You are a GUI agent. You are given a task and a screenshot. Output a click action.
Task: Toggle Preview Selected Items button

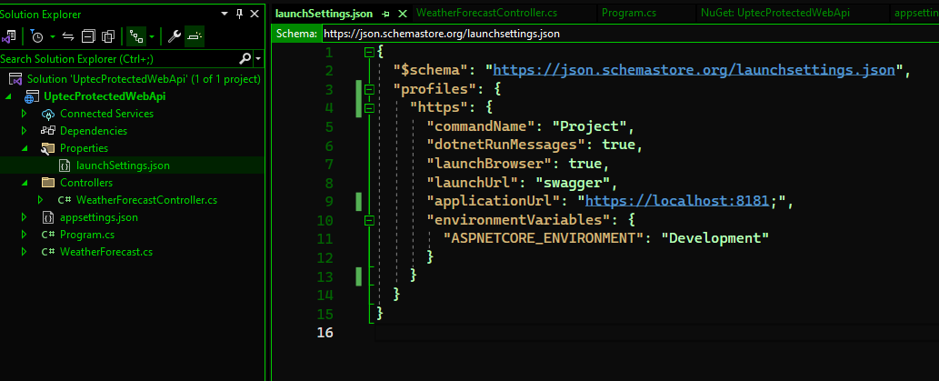(195, 36)
